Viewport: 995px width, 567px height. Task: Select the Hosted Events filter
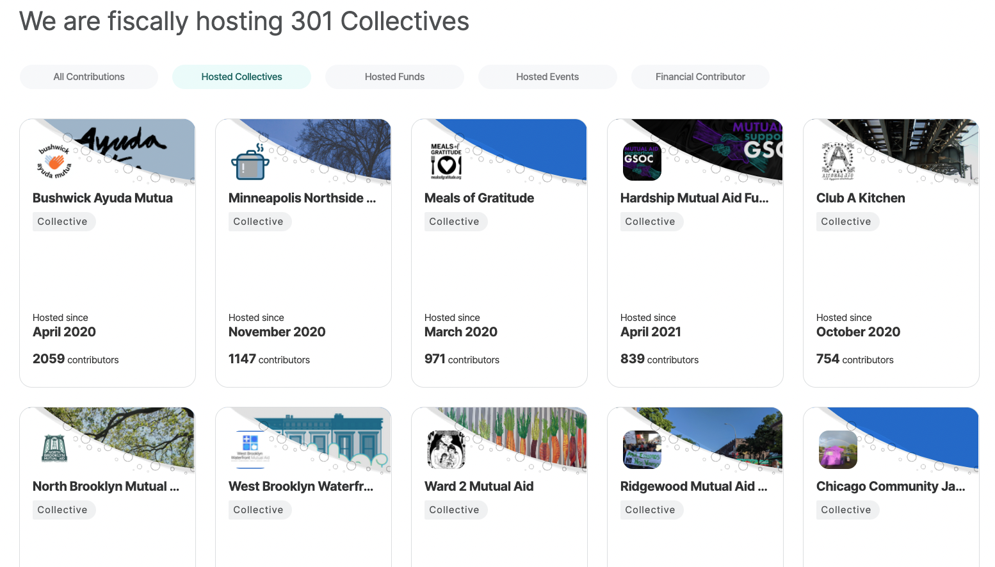pos(547,77)
